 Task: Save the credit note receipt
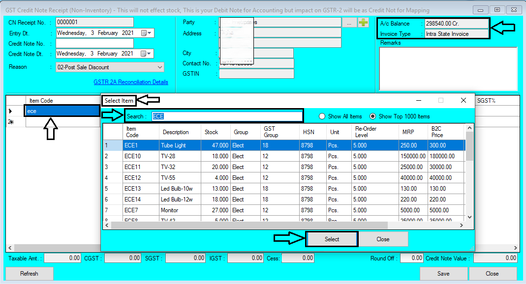coord(443,273)
